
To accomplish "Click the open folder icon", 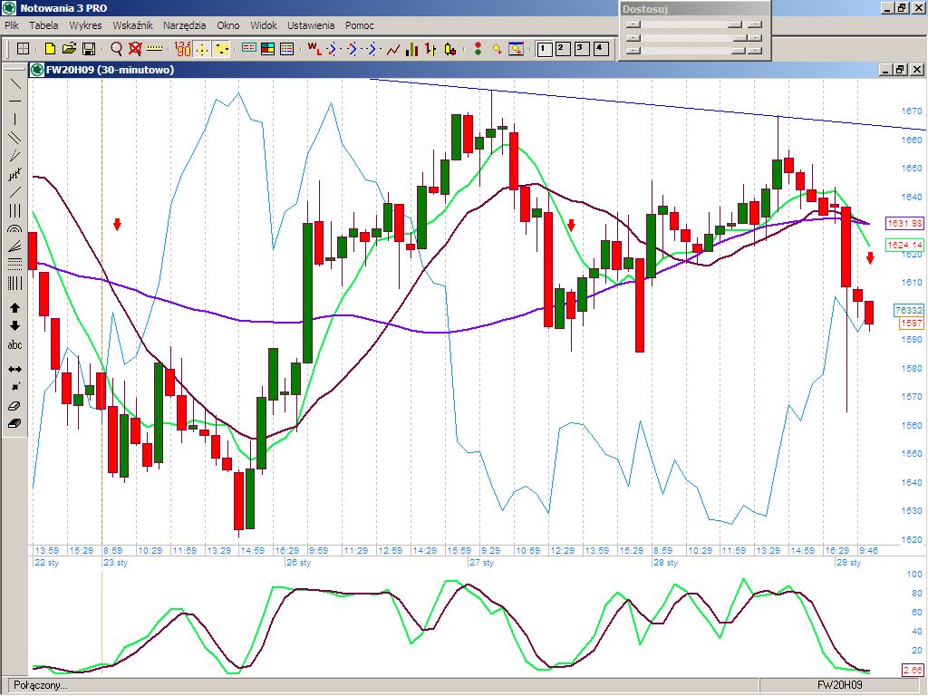I will click(69, 48).
